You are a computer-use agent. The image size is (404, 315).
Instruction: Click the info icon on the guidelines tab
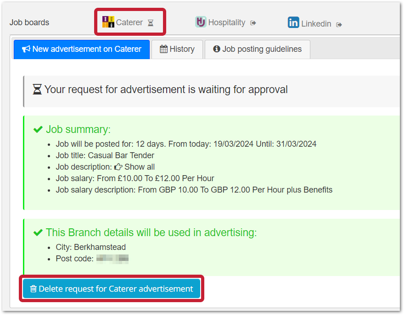pyautogui.click(x=217, y=49)
